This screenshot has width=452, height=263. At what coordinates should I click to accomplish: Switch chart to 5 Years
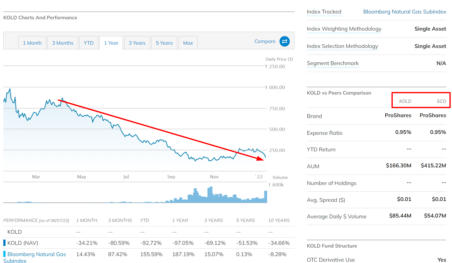point(164,43)
